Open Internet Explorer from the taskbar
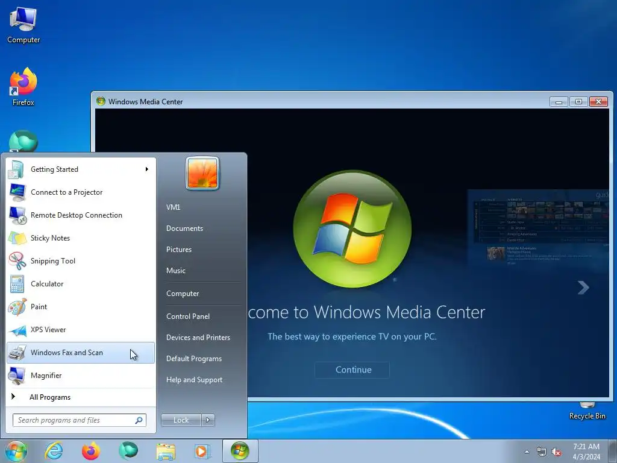 point(54,451)
